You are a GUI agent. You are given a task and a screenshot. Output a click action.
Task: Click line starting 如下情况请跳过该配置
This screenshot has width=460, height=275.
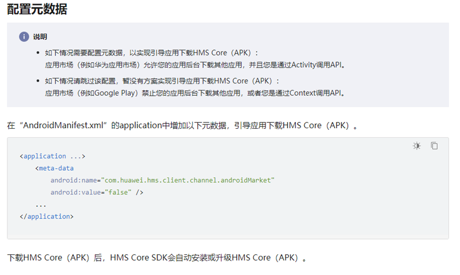coord(162,81)
